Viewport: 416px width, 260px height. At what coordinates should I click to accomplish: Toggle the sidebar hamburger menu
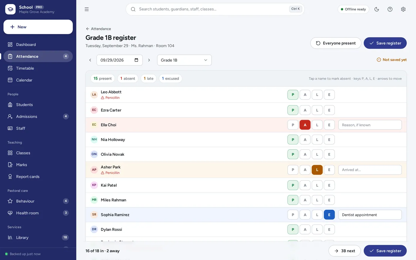click(x=87, y=9)
